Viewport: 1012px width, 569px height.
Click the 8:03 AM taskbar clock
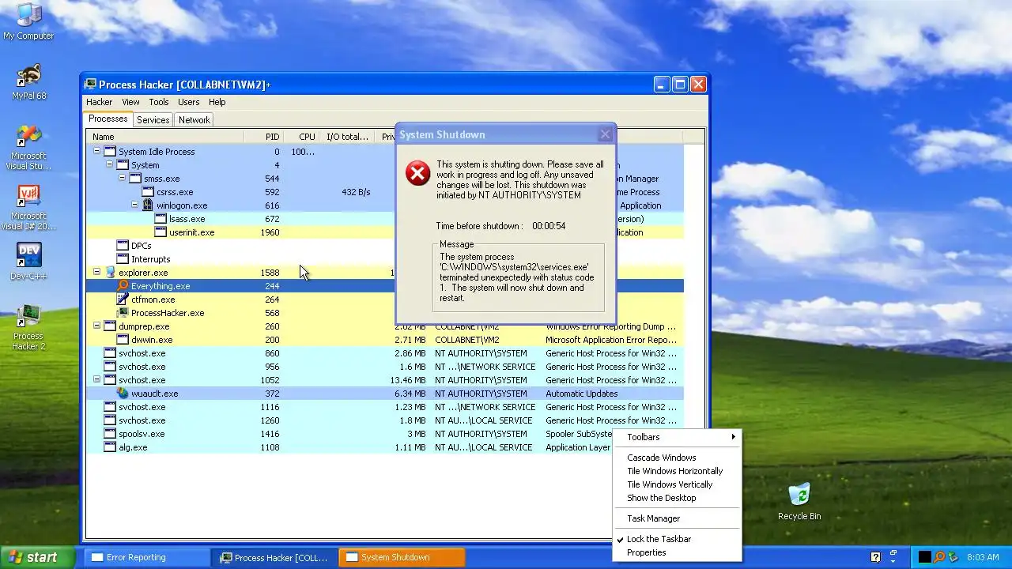tap(983, 557)
